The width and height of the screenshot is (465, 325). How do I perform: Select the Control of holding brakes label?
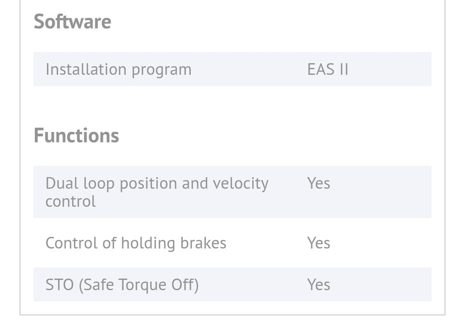pos(136,243)
